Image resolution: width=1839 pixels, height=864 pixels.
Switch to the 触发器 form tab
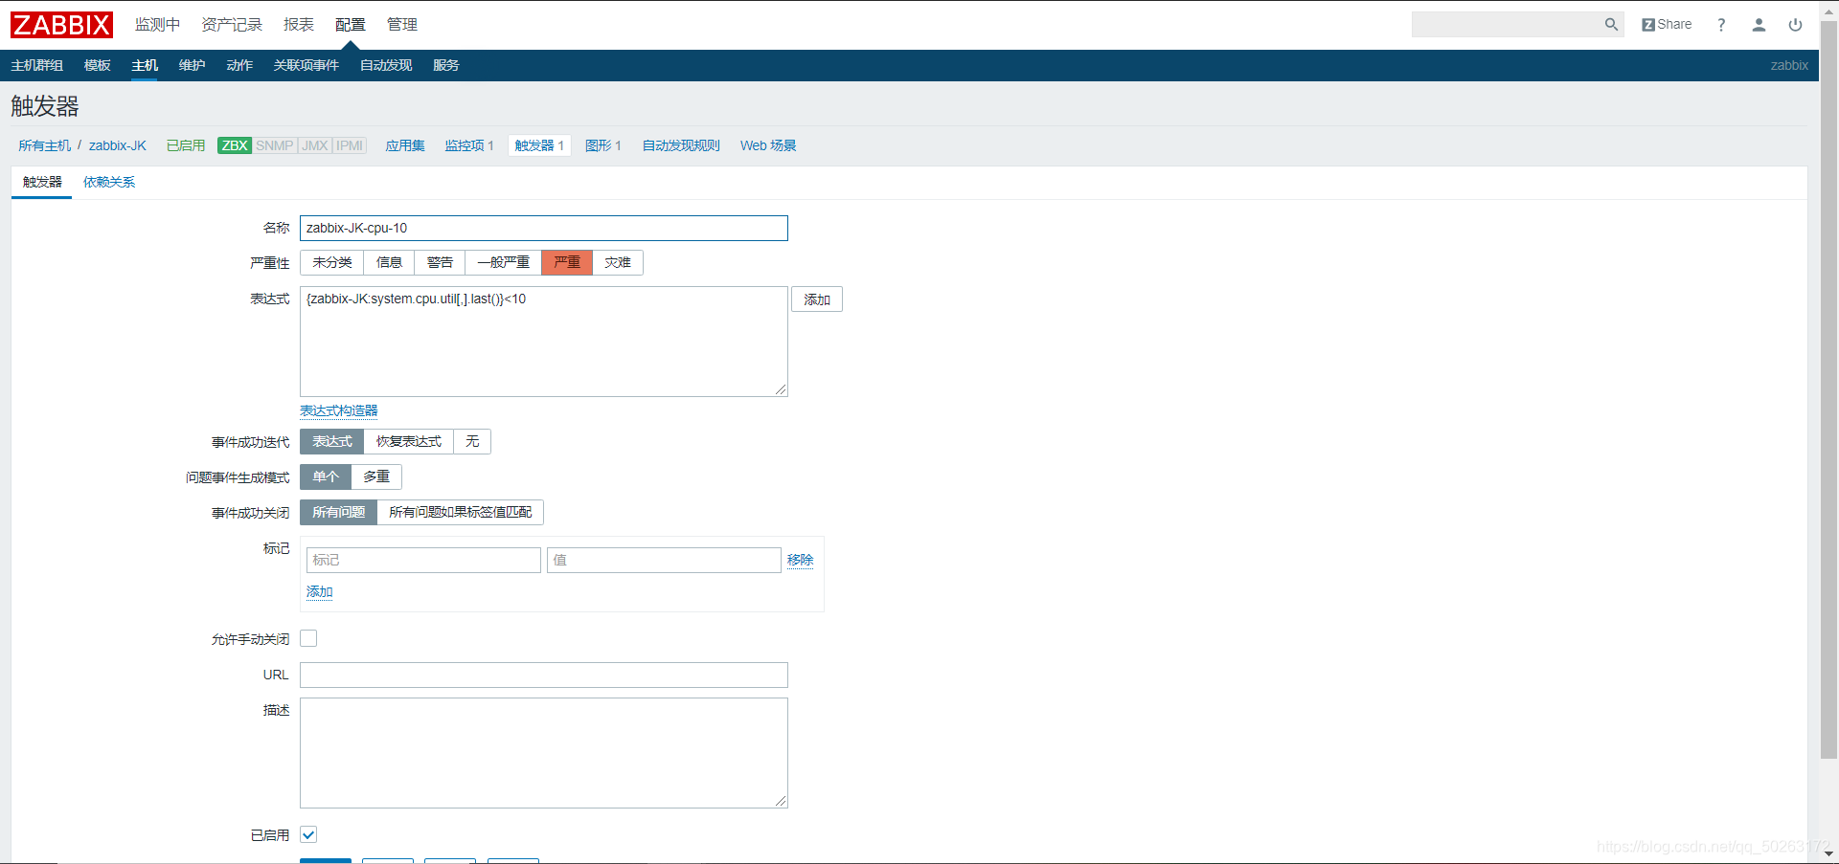pos(42,182)
